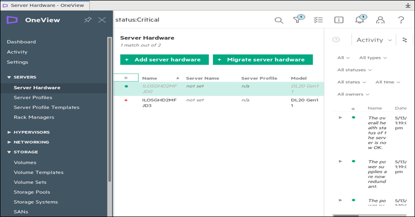The width and height of the screenshot is (415, 217).
Task: Expand the overall health status activity
Action: click(x=340, y=117)
